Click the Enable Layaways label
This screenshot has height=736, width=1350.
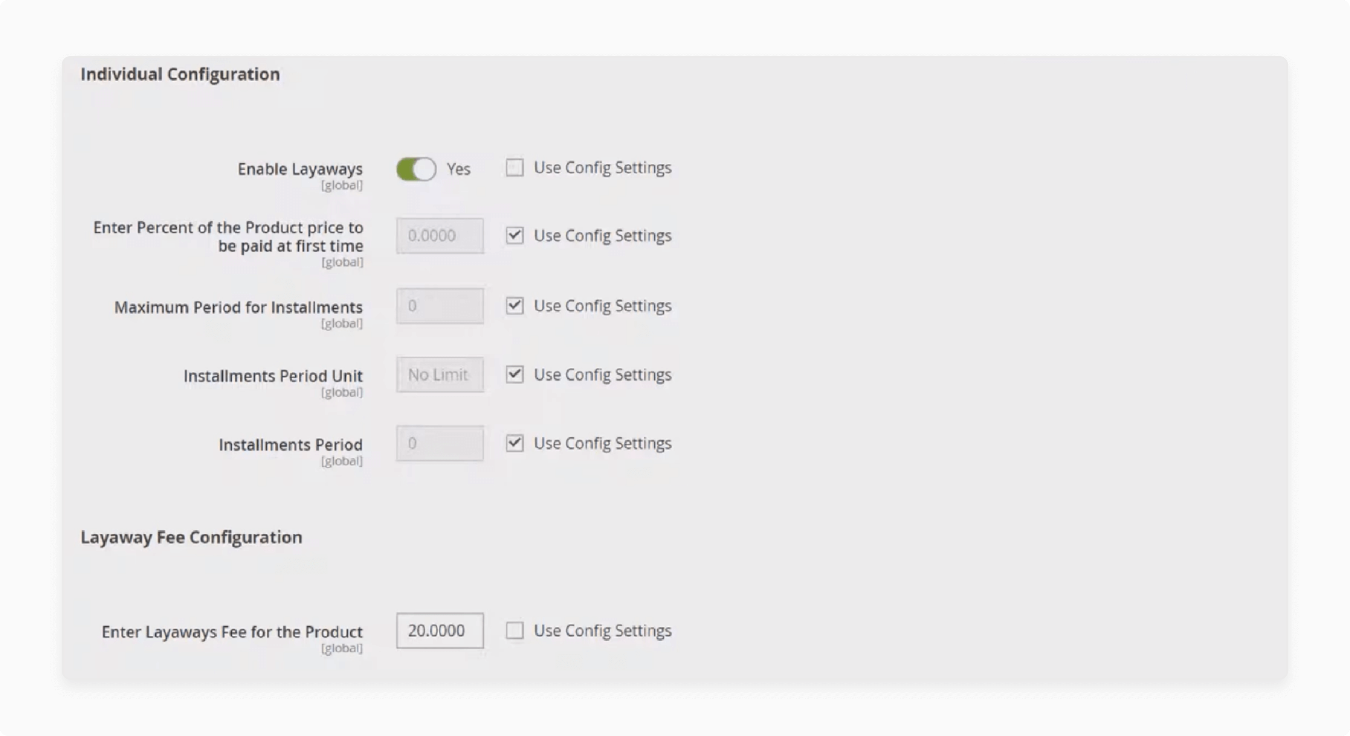tap(300, 169)
